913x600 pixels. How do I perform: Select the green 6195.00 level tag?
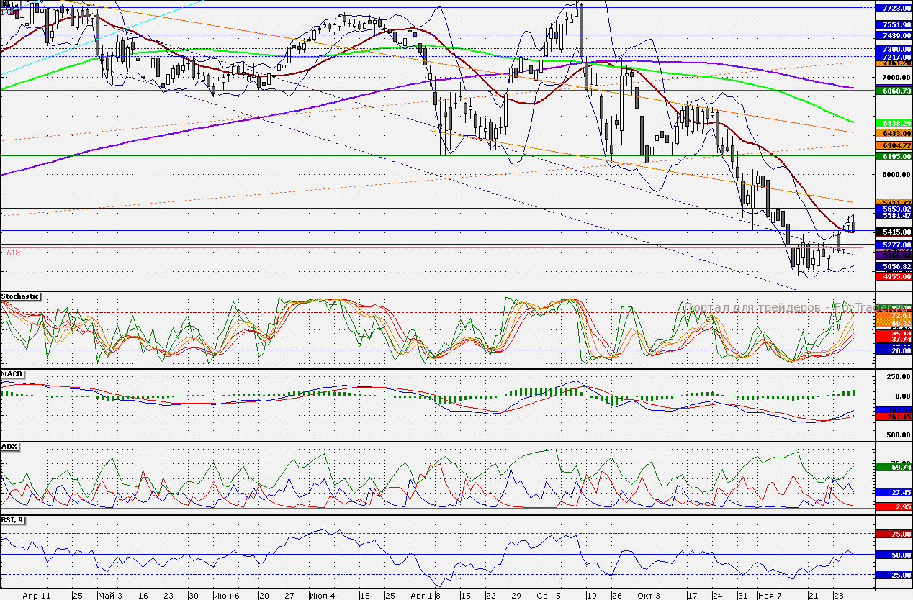click(892, 156)
